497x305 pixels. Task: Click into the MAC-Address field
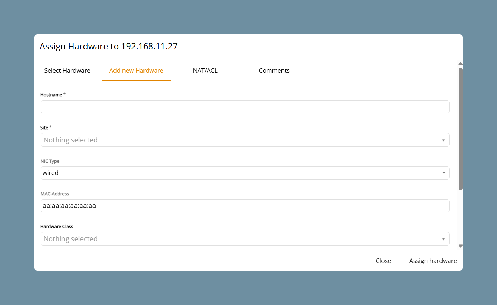245,206
